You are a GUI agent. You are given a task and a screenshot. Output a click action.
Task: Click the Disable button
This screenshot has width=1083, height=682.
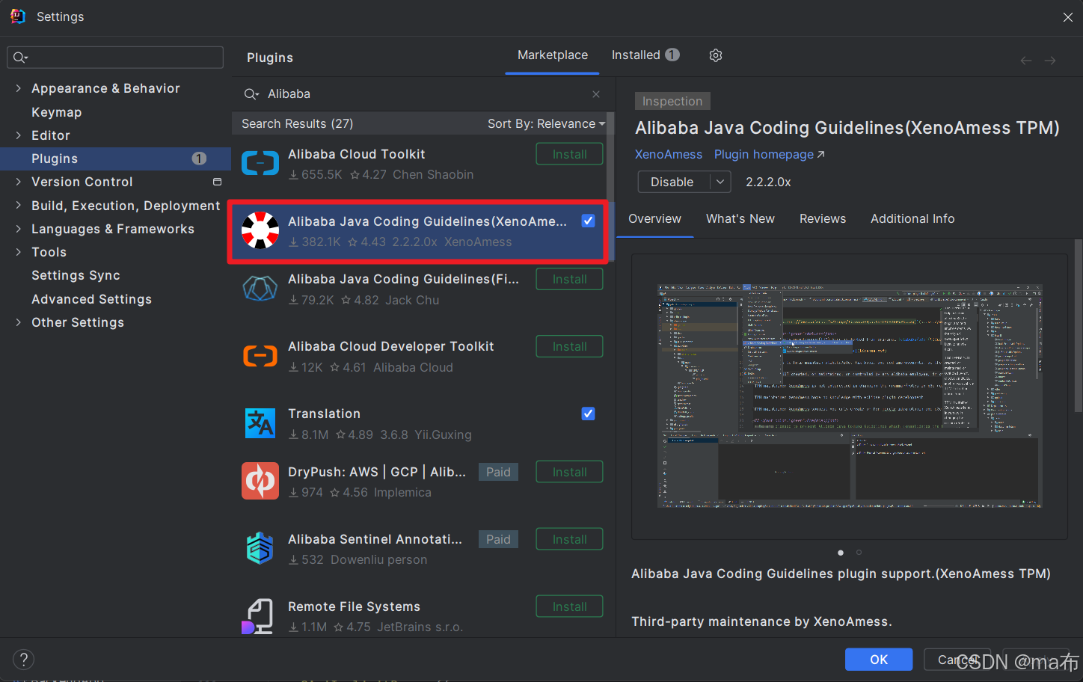coord(673,182)
